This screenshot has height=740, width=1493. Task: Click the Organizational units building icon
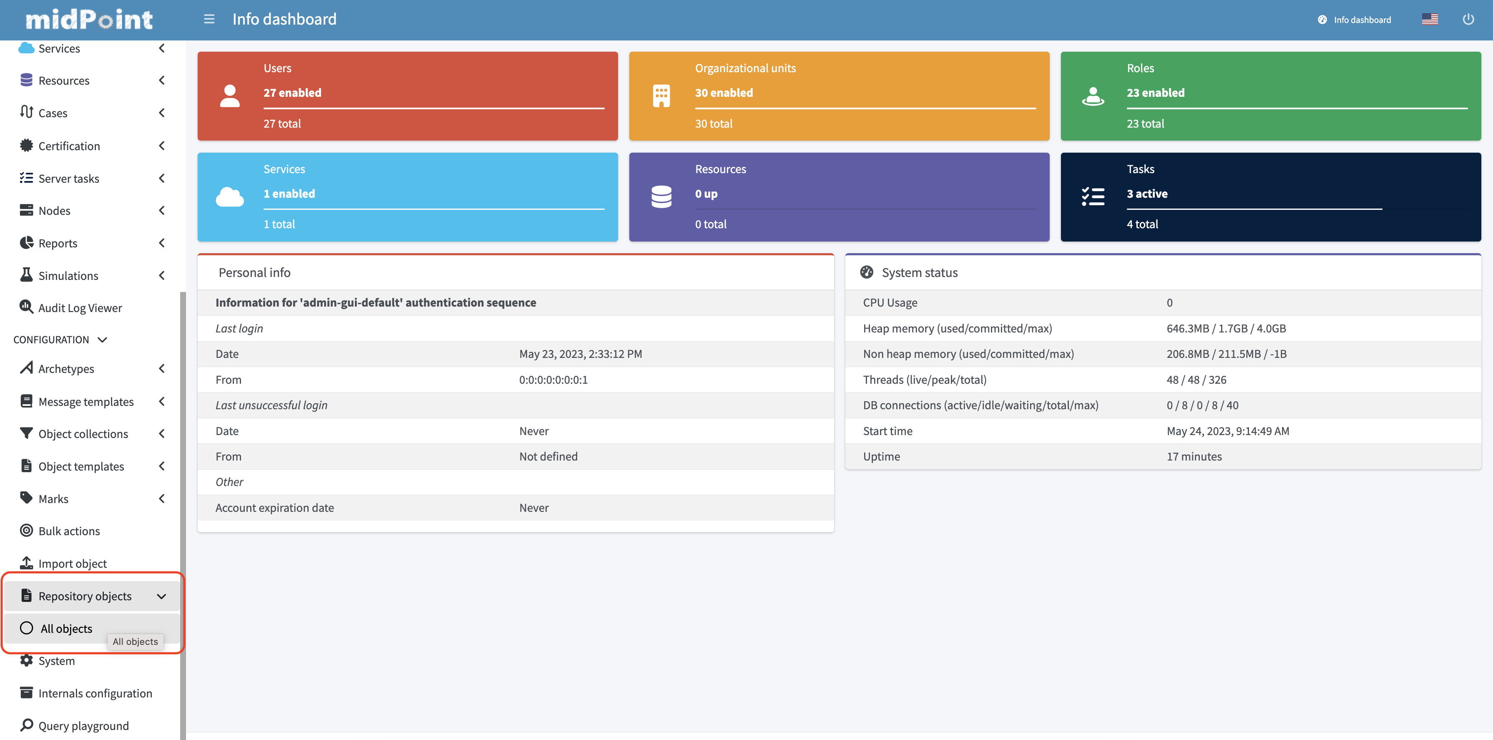661,96
